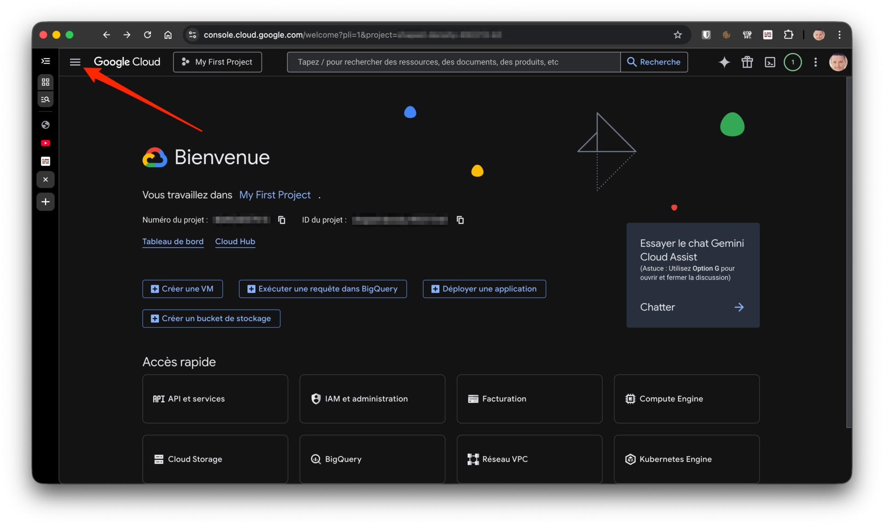This screenshot has width=884, height=526.
Task: Open the Réseau VPC card
Action: click(529, 459)
